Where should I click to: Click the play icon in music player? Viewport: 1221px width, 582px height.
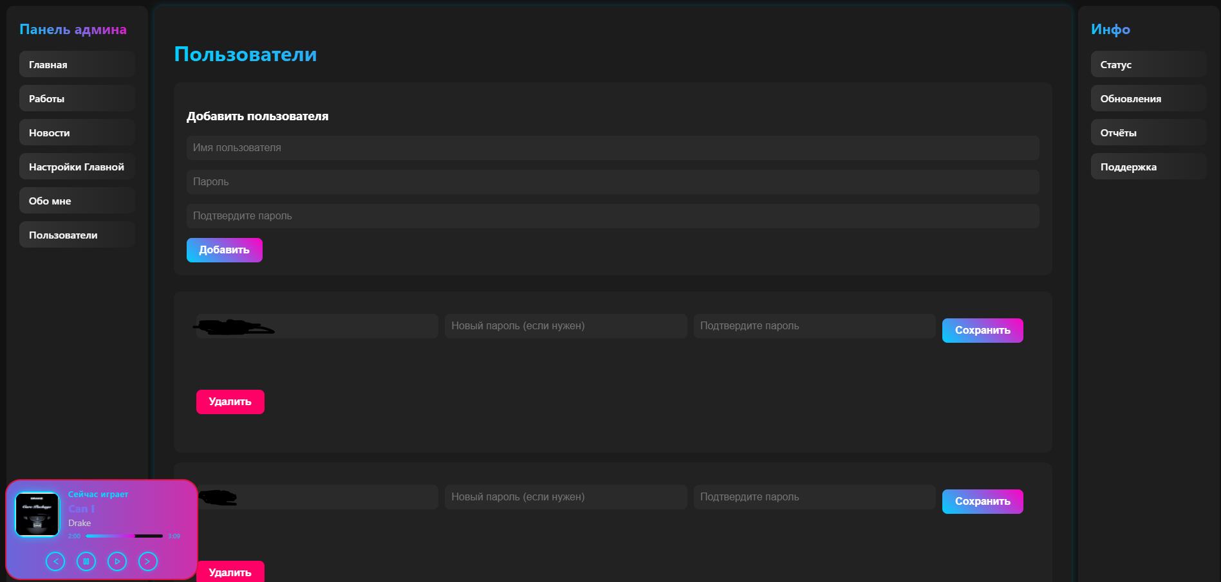coord(117,561)
